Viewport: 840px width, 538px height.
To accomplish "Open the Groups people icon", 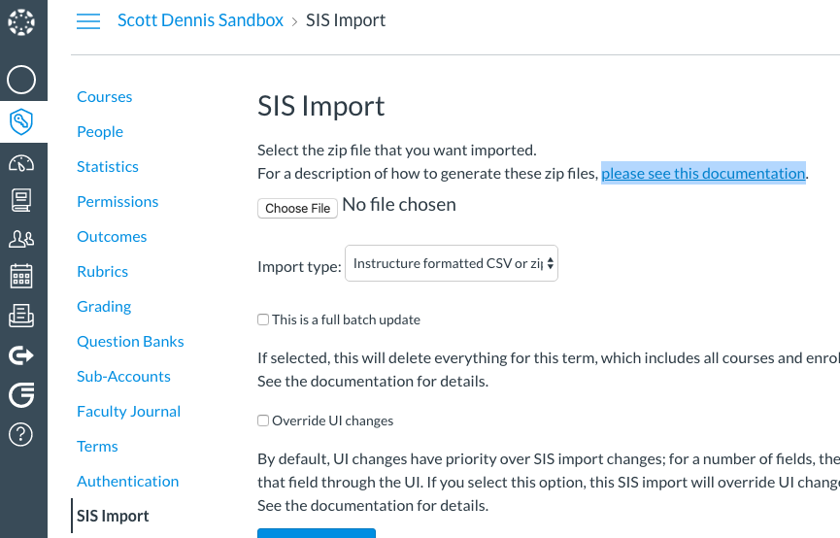I will 21,238.
